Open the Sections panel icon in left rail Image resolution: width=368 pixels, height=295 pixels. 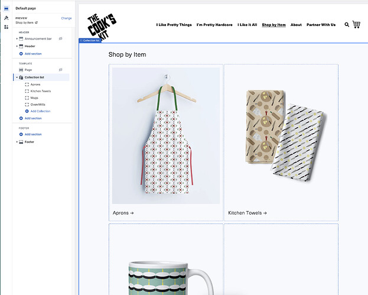tap(6, 9)
